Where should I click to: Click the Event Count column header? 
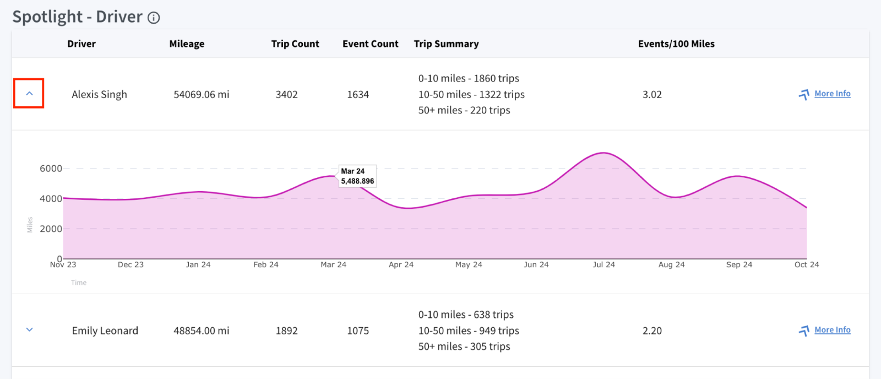(x=370, y=44)
